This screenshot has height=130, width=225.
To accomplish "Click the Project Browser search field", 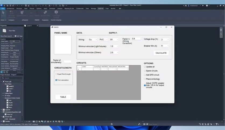I will (12, 78).
